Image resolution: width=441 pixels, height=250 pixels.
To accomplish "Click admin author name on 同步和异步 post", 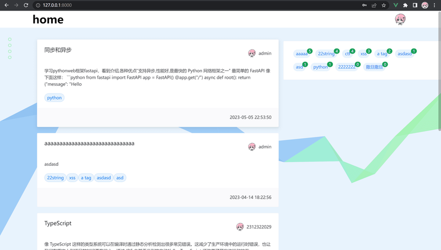I will (x=265, y=53).
